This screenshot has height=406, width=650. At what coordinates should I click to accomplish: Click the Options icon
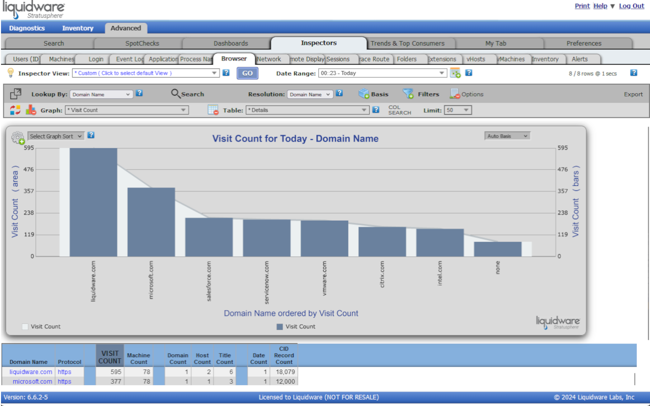pos(455,94)
